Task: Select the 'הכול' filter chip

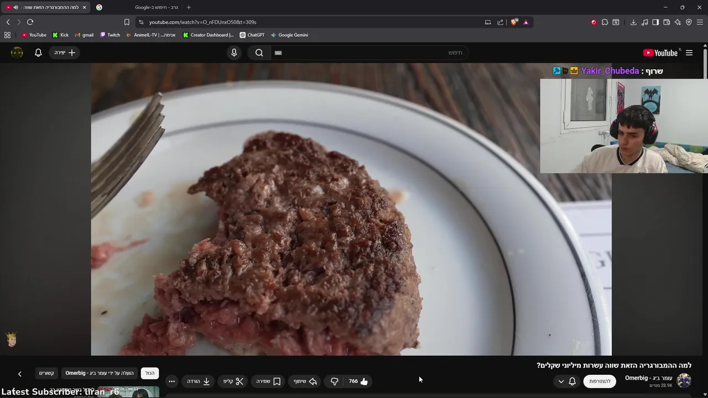Action: (150, 373)
